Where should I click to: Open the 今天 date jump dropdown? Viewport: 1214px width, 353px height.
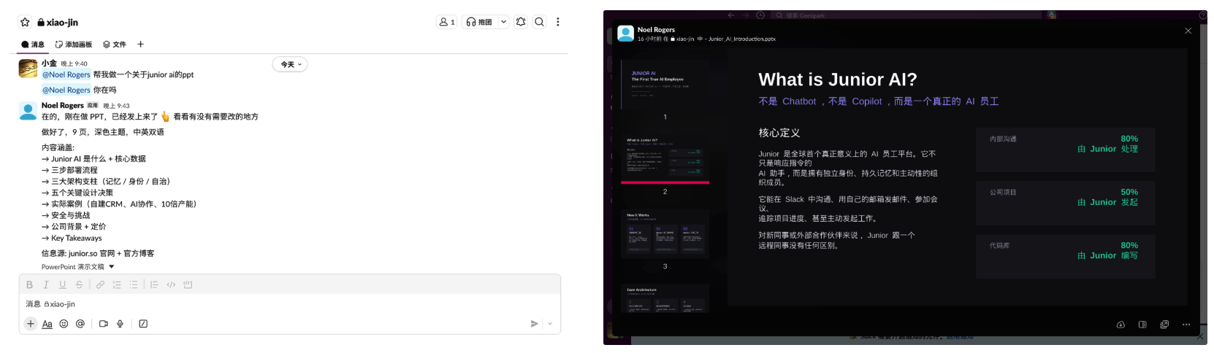coord(290,65)
